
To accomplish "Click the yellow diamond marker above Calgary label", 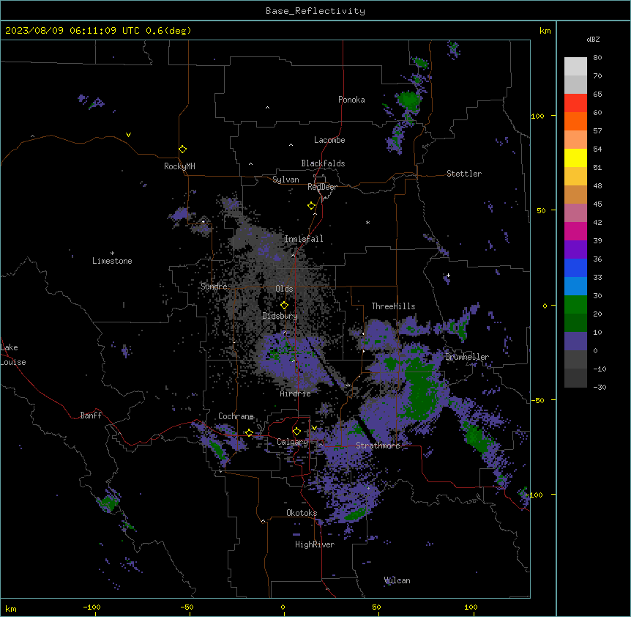I will click(296, 432).
